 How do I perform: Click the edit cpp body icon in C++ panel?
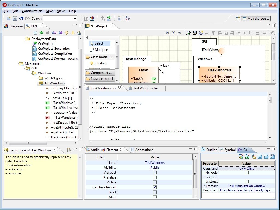point(260,156)
